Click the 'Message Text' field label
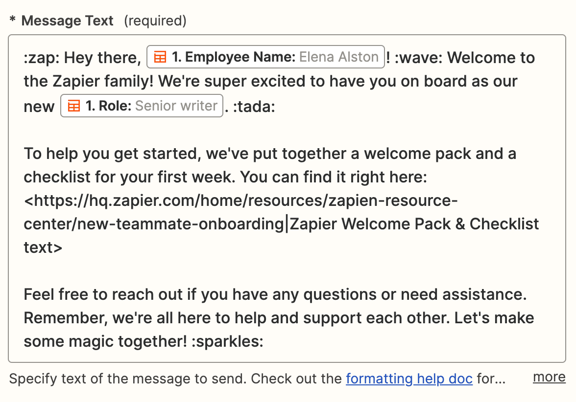Screen dimensions: 576x402 click(68, 21)
